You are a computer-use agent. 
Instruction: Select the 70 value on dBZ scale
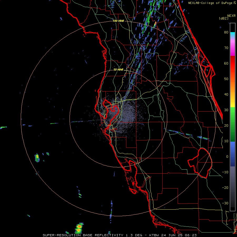(x=226, y=48)
